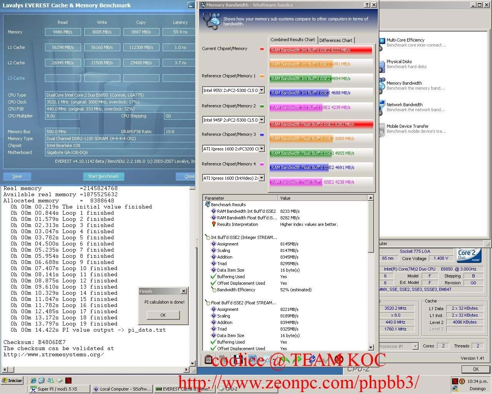Click the RAM Bandwidth Int Buff'd iSSE2 row icon

point(214,211)
